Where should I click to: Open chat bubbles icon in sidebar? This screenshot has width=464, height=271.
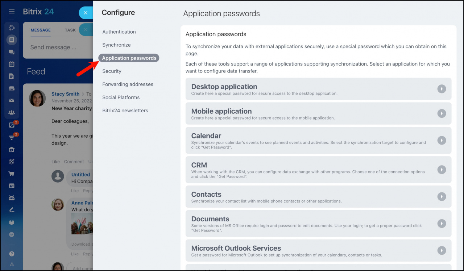pos(12,52)
